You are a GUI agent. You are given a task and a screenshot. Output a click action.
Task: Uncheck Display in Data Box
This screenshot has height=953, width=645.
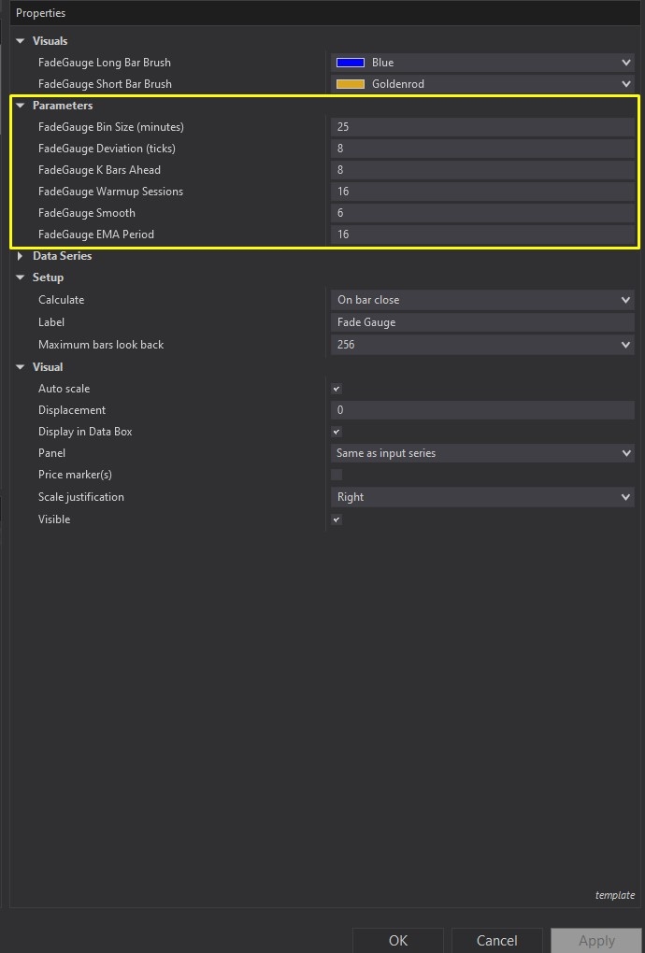coord(337,432)
